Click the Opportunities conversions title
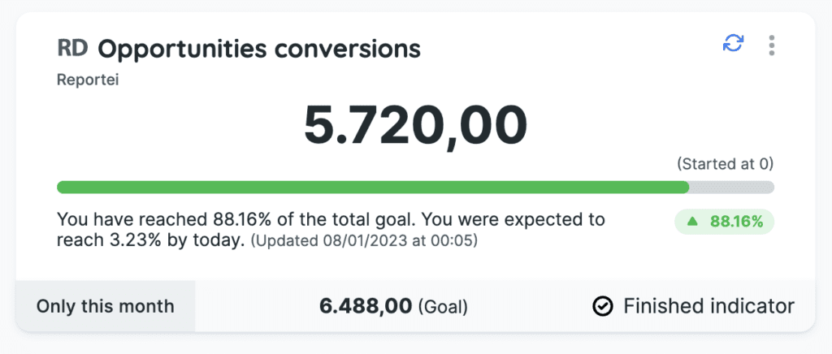Viewport: 832px width, 354px height. pos(259,49)
